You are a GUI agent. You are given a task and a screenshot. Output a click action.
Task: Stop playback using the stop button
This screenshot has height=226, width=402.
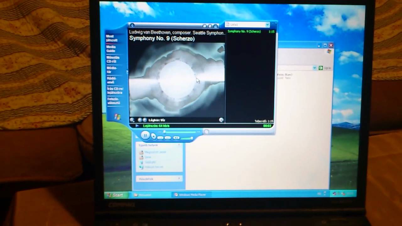click(x=154, y=136)
